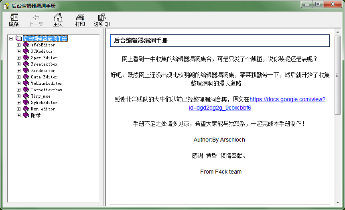Click the book icon beside Webhtmleditor
Image resolution: width=345 pixels, height=210 pixels.
(x=26, y=83)
